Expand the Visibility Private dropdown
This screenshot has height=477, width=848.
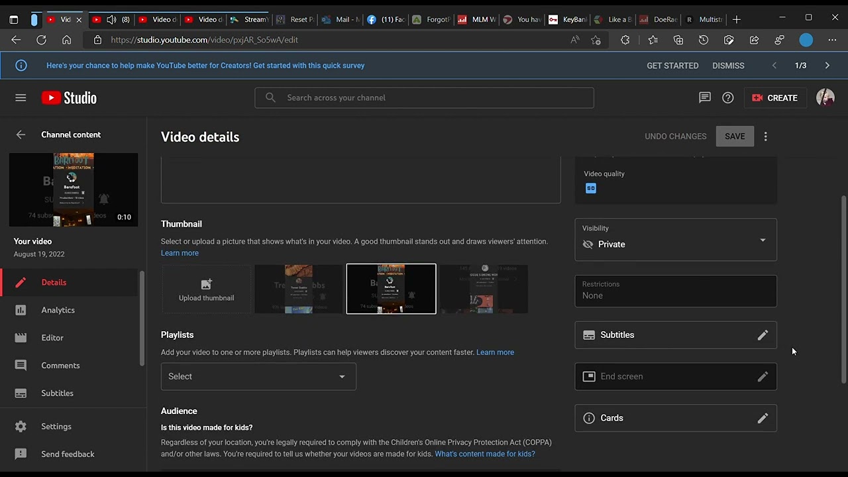click(675, 240)
